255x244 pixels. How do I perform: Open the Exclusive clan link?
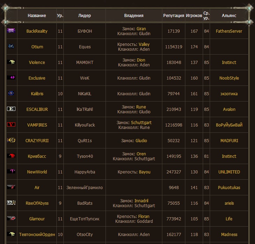(37, 78)
